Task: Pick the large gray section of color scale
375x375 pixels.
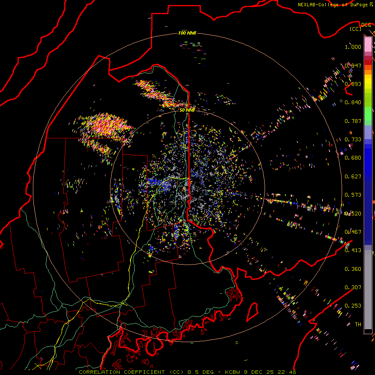Action: pyautogui.click(x=368, y=290)
